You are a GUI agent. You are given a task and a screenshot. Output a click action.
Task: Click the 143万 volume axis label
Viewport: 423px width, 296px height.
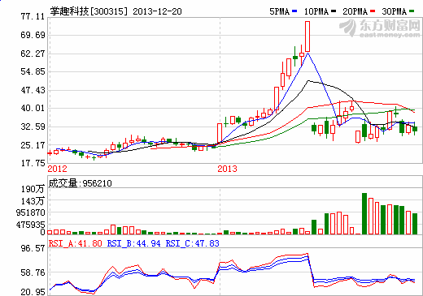point(33,201)
